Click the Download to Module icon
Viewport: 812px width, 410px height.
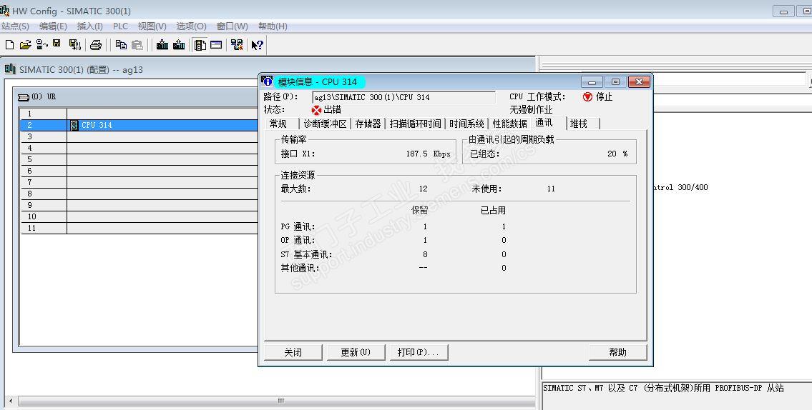[162, 45]
